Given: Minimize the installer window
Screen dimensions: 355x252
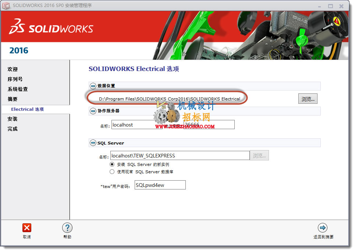Looking at the screenshot, I should click(319, 6).
